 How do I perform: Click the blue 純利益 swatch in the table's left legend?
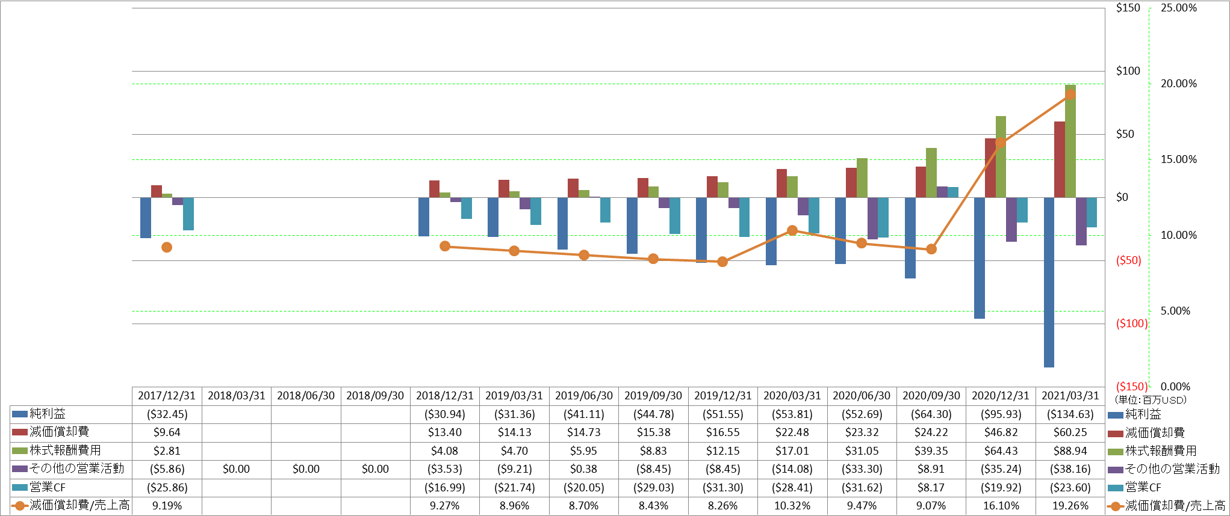(x=20, y=414)
